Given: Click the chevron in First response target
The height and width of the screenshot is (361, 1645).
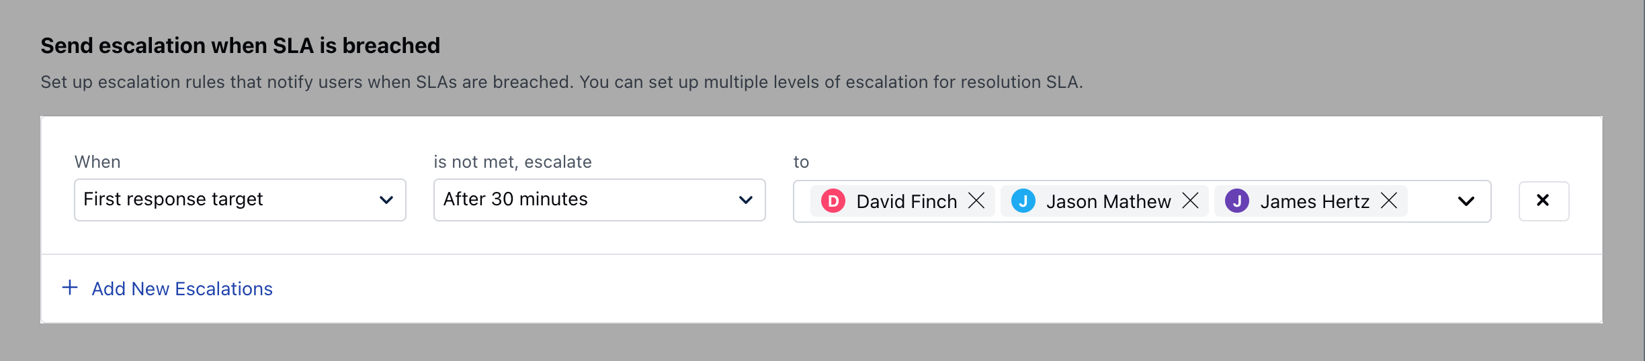Looking at the screenshot, I should tap(386, 200).
